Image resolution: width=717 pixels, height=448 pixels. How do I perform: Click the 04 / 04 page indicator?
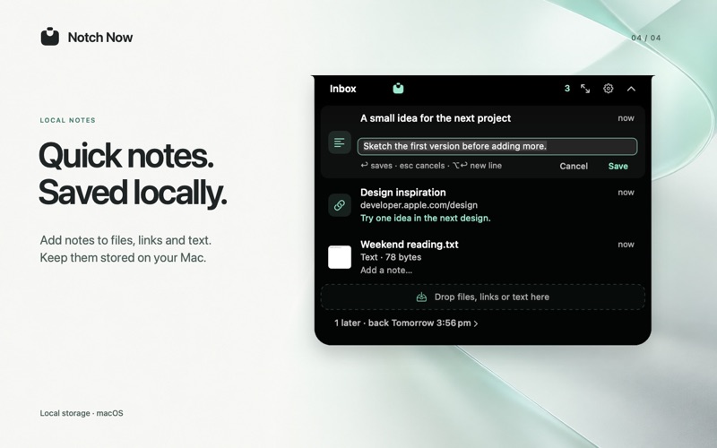coord(645,38)
